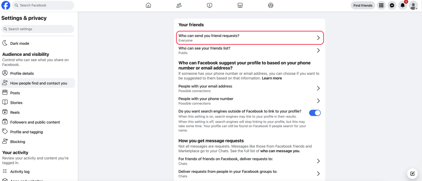Expand People with your email address setting
Viewport: 422px width, 181px height.
(250, 88)
